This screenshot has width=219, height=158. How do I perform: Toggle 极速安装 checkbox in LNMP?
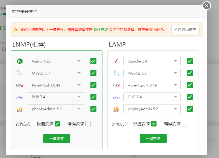(57, 124)
